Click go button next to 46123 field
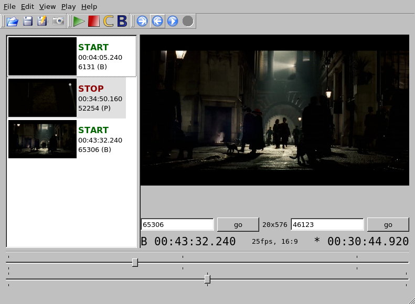This screenshot has height=304, width=415. point(388,225)
